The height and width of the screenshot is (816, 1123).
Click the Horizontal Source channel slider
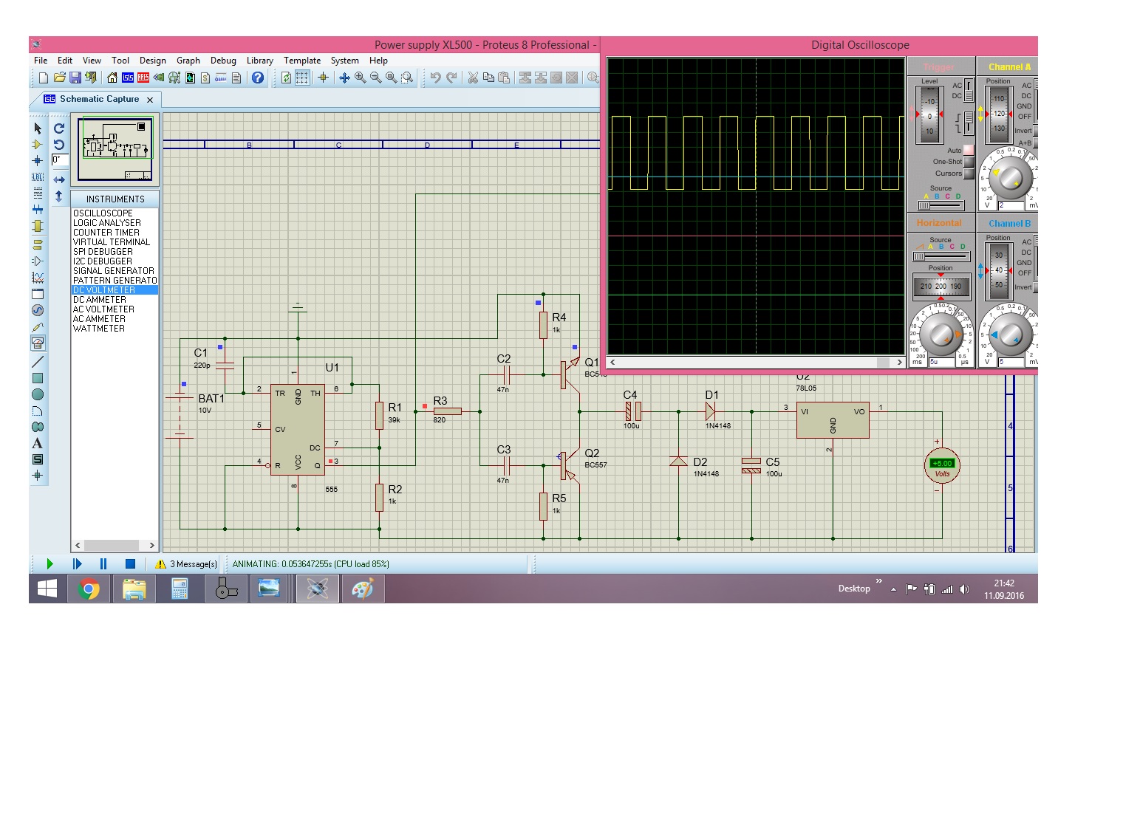coord(940,256)
